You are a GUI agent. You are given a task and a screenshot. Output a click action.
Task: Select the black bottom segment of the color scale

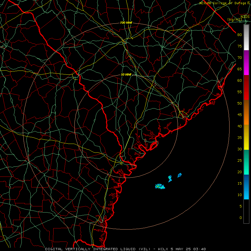(x=246, y=211)
